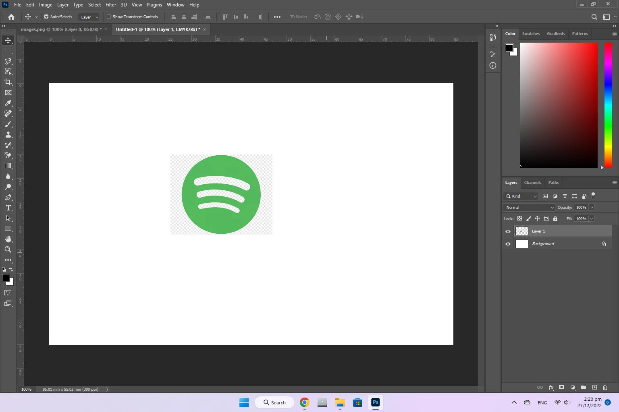Select the Dodge tool
The width and height of the screenshot is (619, 412).
click(8, 187)
